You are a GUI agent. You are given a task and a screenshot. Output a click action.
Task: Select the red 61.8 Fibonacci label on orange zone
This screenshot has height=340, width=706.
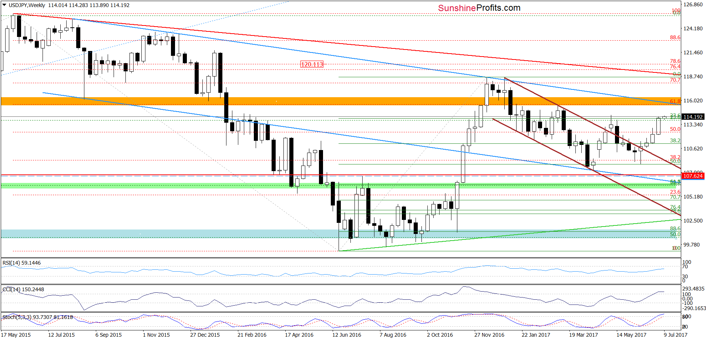[675, 101]
